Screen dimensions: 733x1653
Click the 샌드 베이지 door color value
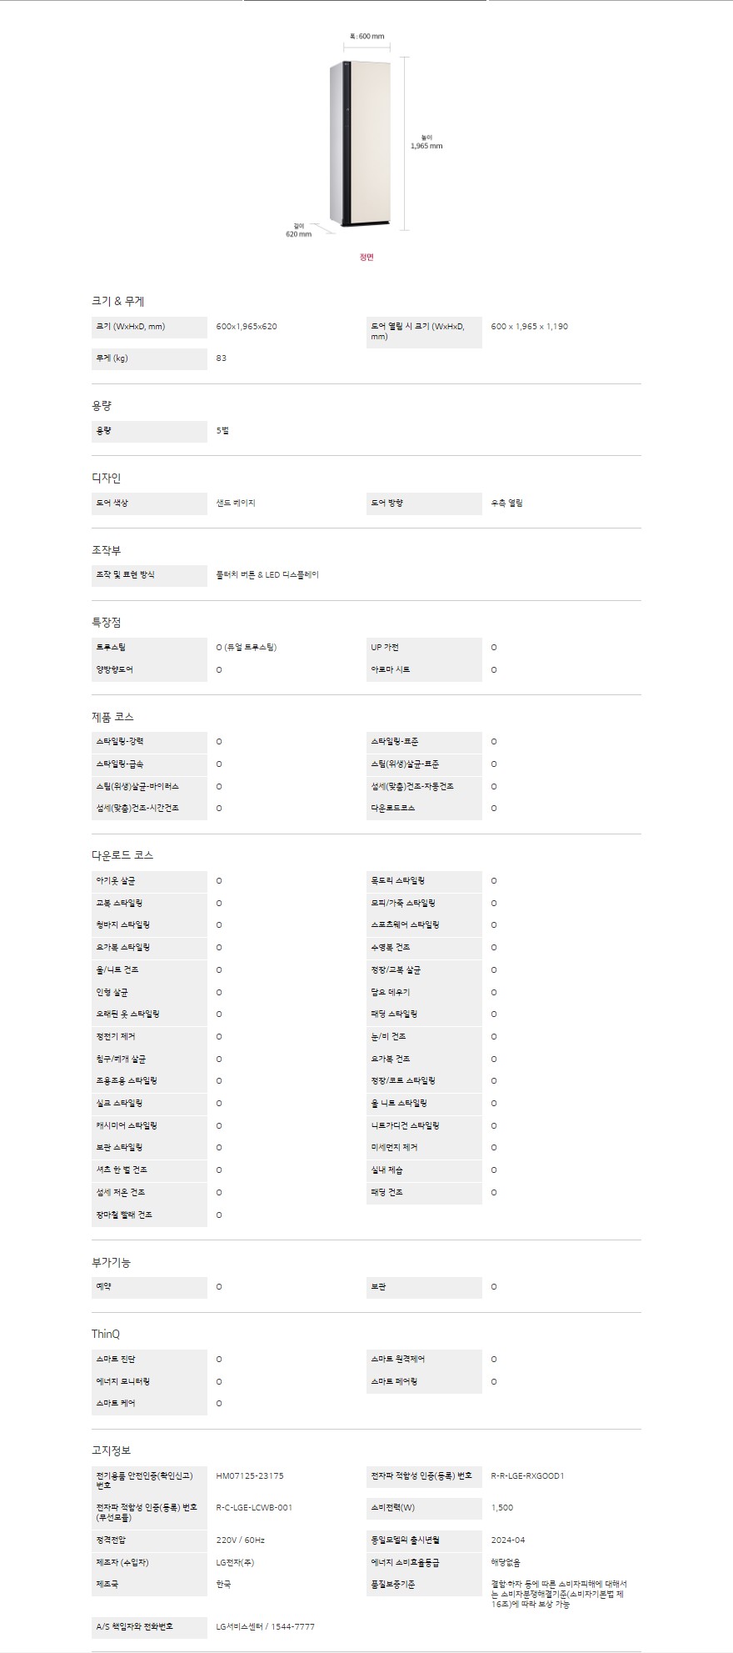click(236, 503)
